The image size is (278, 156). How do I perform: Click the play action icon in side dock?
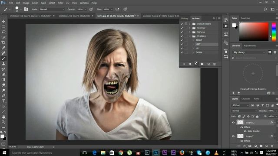coord(226,26)
